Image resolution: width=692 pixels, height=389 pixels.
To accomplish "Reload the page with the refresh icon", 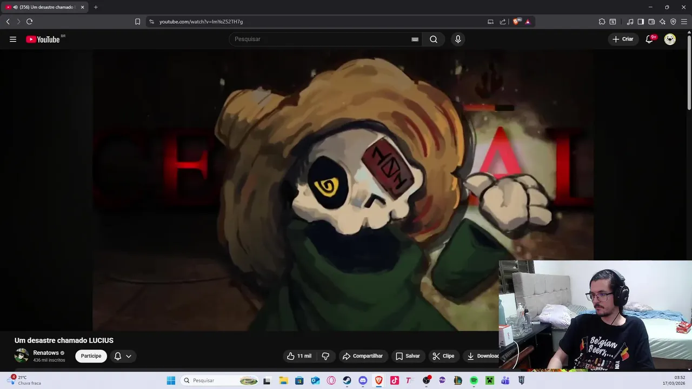I will (29, 22).
